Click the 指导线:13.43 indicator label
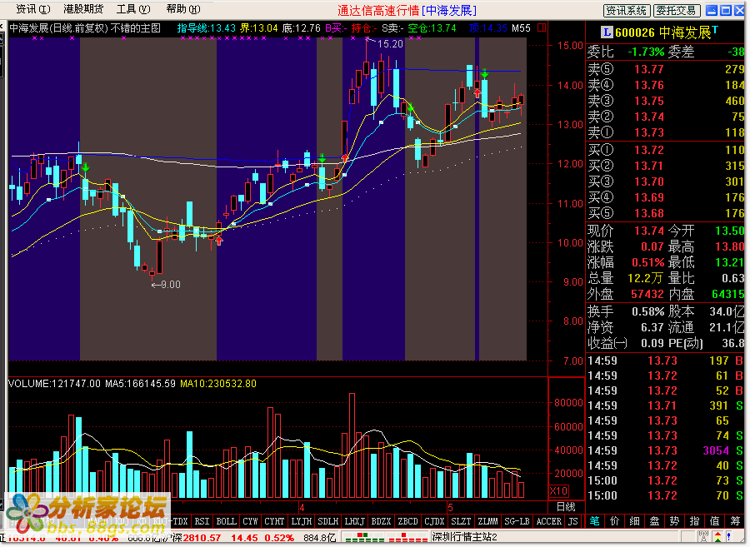750x547 pixels. tap(207, 28)
